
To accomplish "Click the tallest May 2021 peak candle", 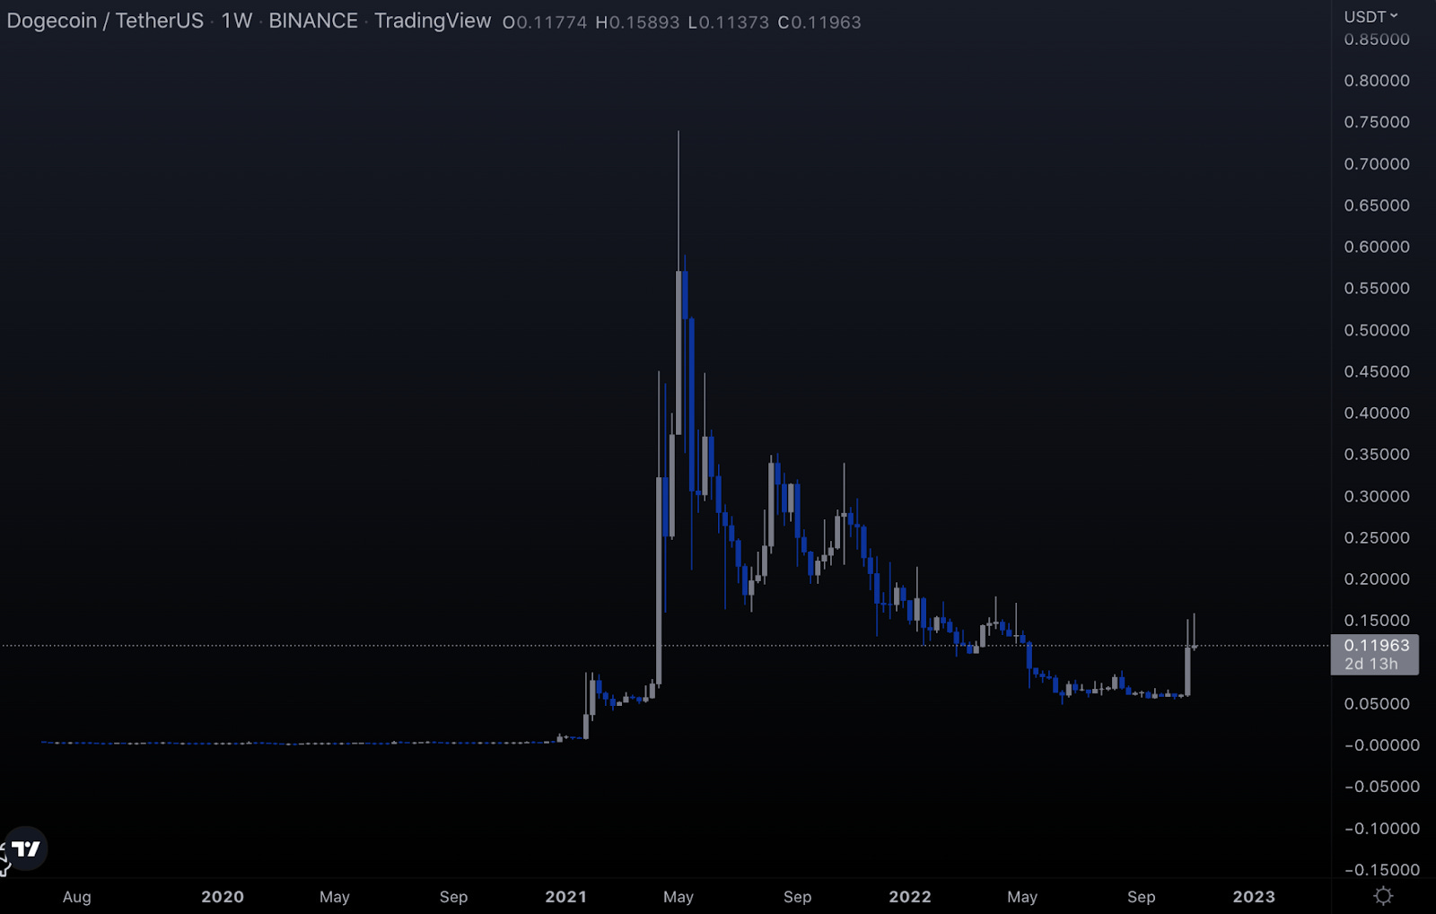I will click(679, 353).
